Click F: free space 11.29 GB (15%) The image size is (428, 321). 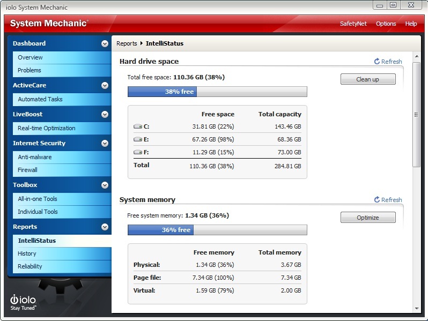point(213,152)
